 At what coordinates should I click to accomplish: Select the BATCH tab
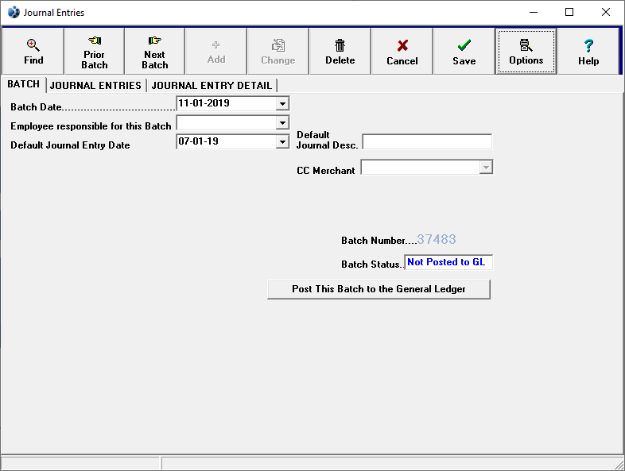[23, 84]
